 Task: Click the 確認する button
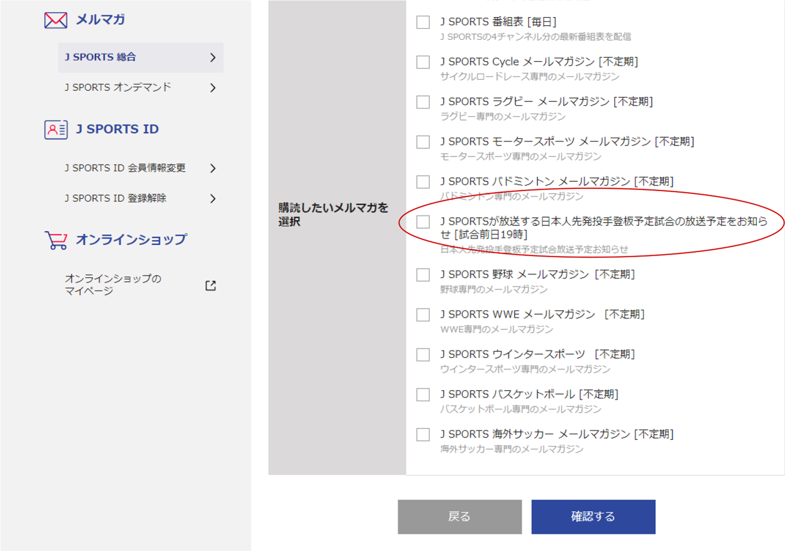click(x=593, y=517)
